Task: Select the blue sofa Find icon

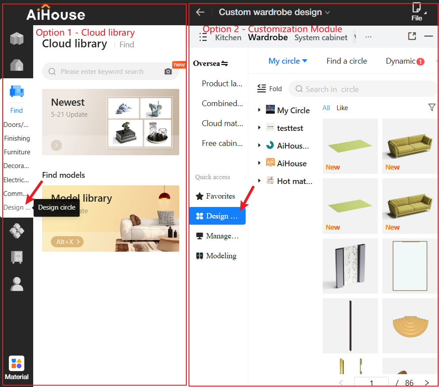Action: pos(17,91)
